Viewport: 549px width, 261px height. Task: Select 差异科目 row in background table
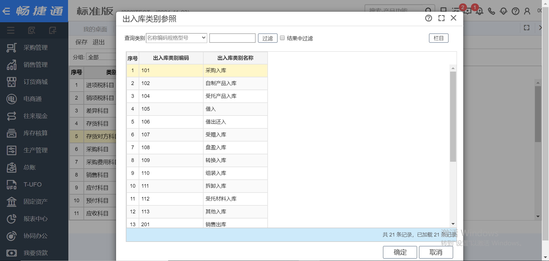pos(93,111)
